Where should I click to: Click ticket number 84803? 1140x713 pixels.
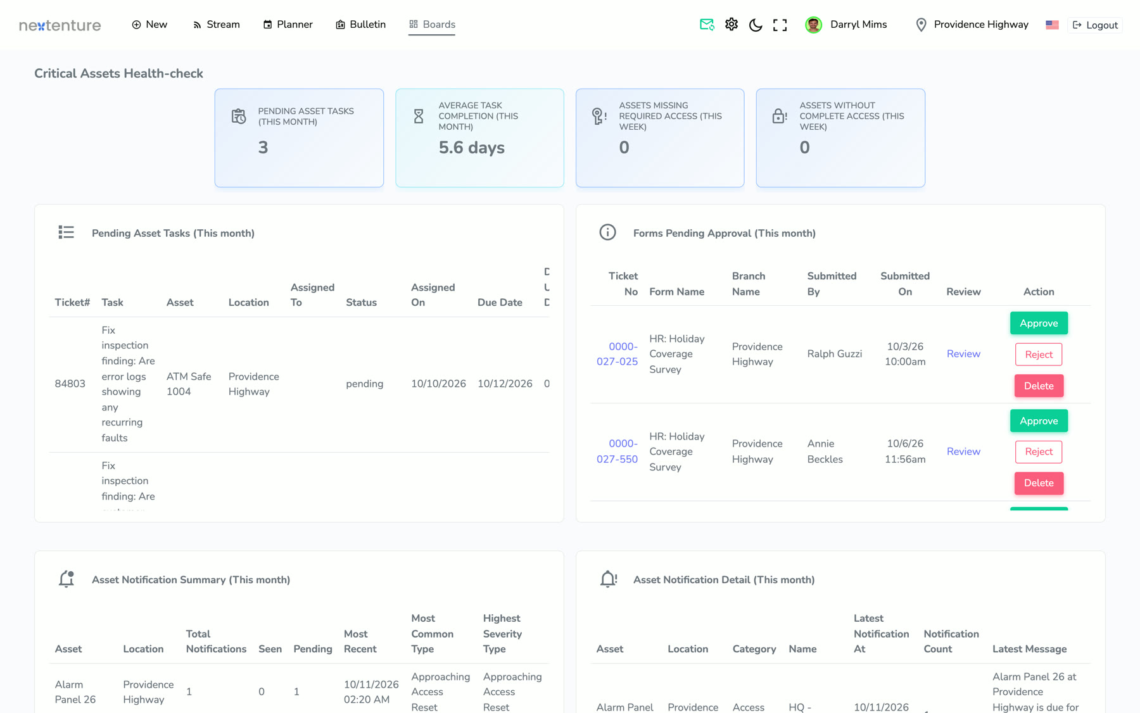pos(70,384)
